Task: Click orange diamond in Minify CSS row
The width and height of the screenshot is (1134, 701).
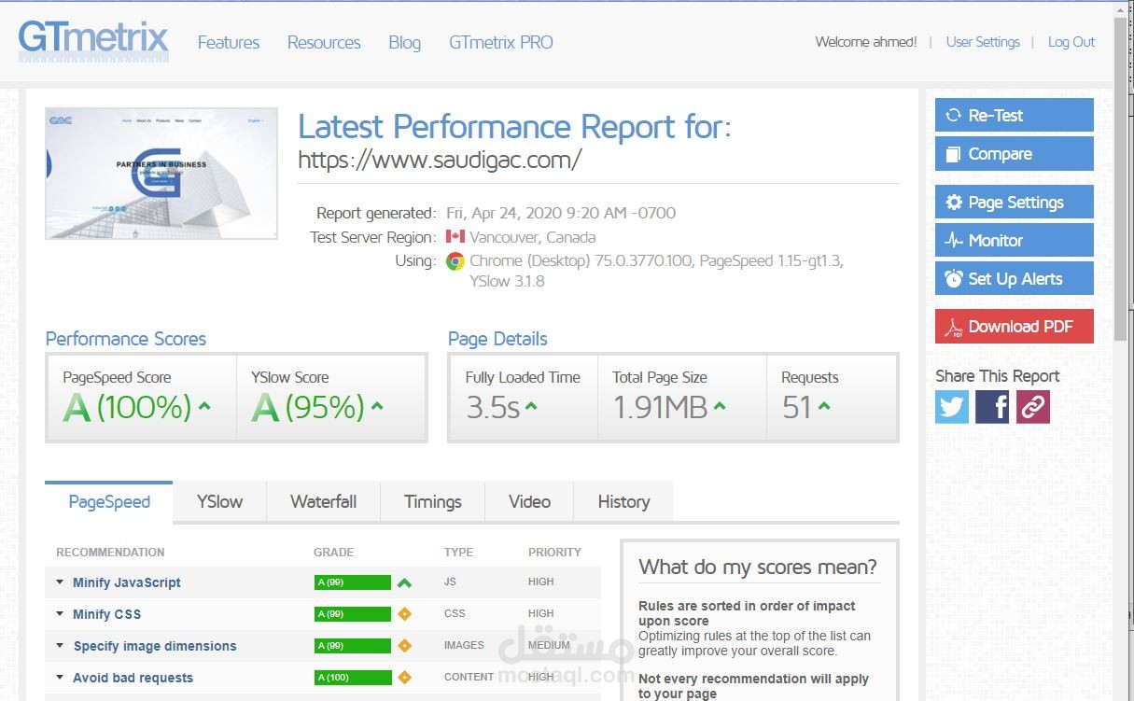Action: 404,614
